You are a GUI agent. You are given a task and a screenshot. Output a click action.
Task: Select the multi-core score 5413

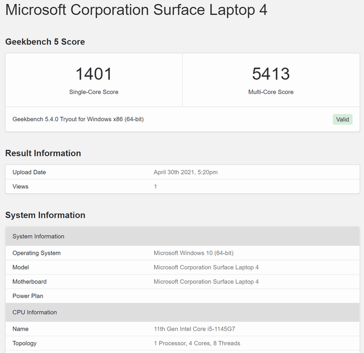271,74
